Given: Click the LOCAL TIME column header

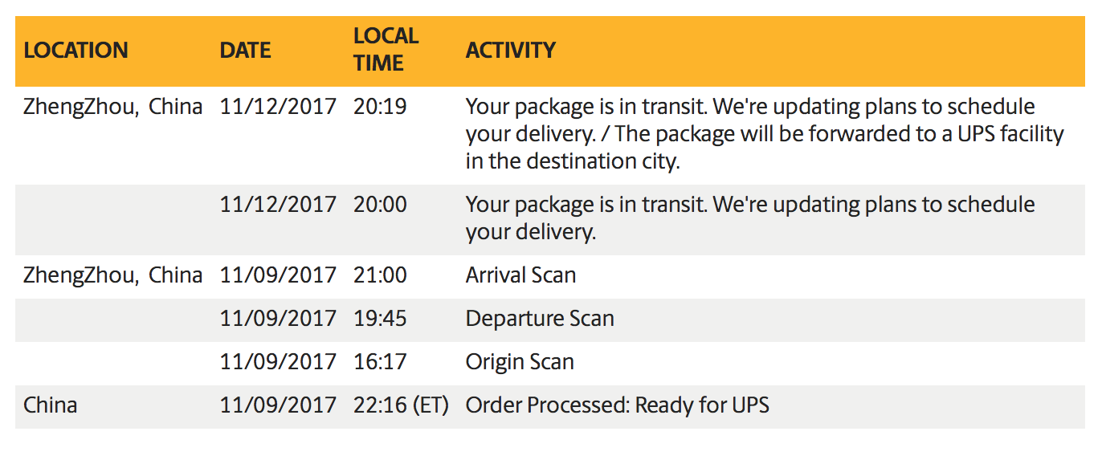Looking at the screenshot, I should click(386, 50).
